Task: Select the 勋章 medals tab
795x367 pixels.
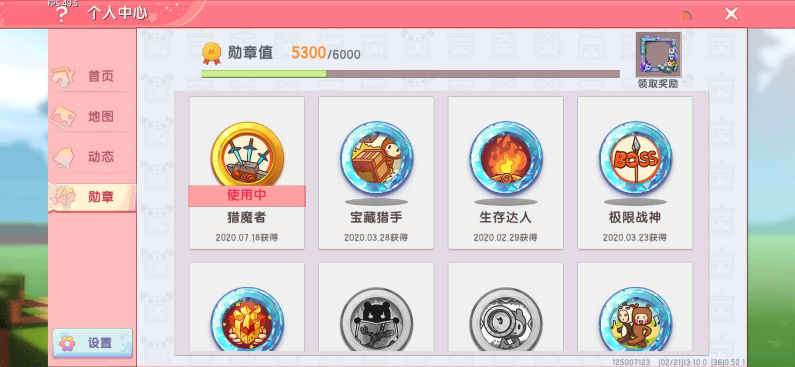Action: pos(92,197)
